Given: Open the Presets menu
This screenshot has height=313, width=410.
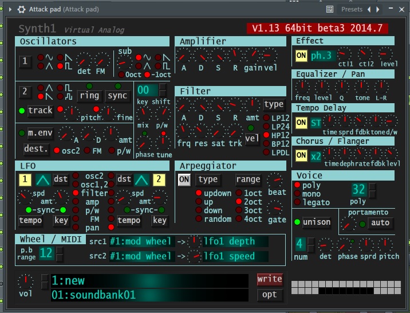Looking at the screenshot, I should click(x=352, y=9).
